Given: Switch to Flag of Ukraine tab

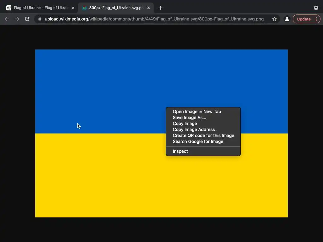Looking at the screenshot, I should pyautogui.click(x=41, y=8).
